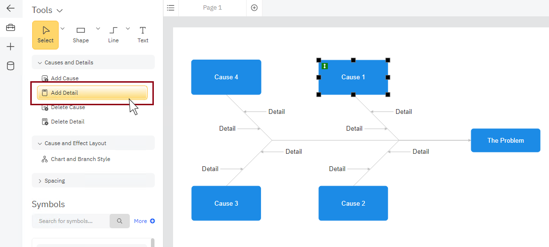Click Add Cause command

pos(64,78)
